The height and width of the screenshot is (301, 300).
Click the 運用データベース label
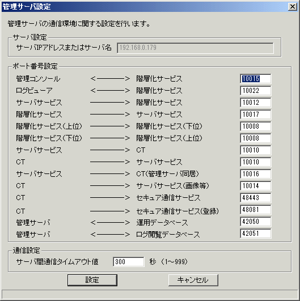point(162,223)
